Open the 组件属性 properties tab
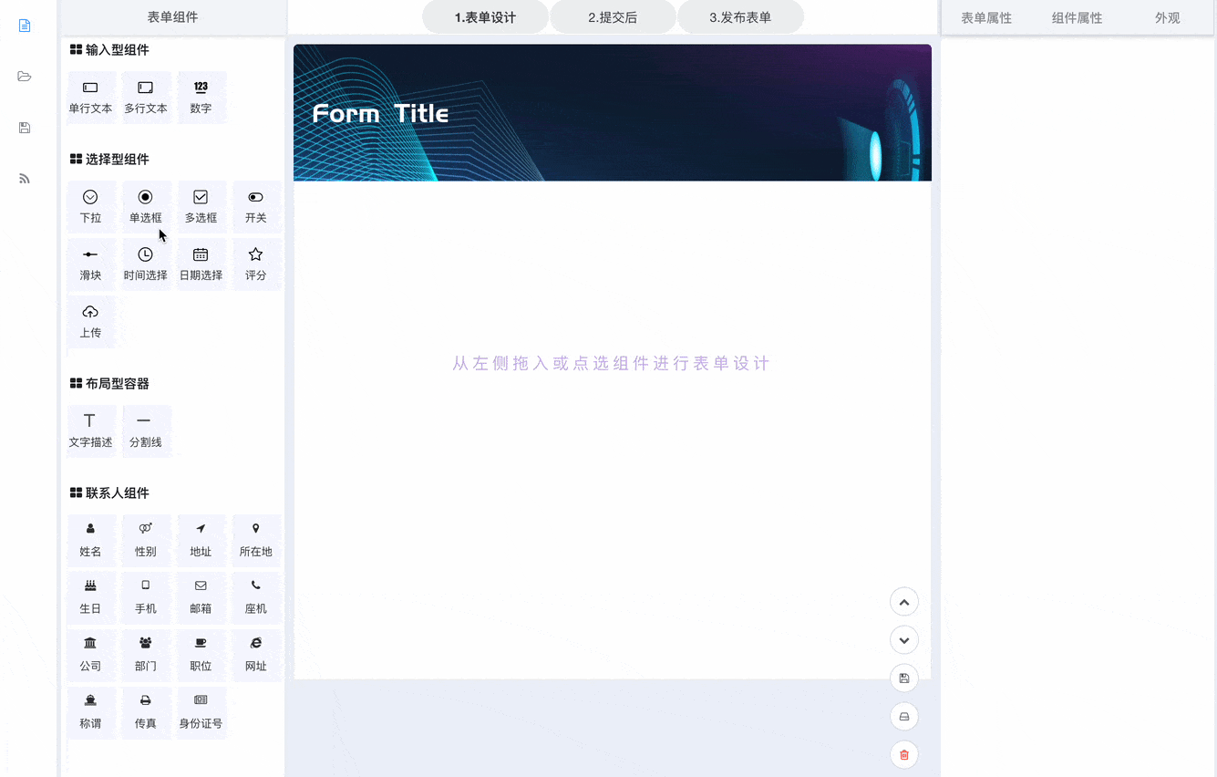 [1077, 17]
